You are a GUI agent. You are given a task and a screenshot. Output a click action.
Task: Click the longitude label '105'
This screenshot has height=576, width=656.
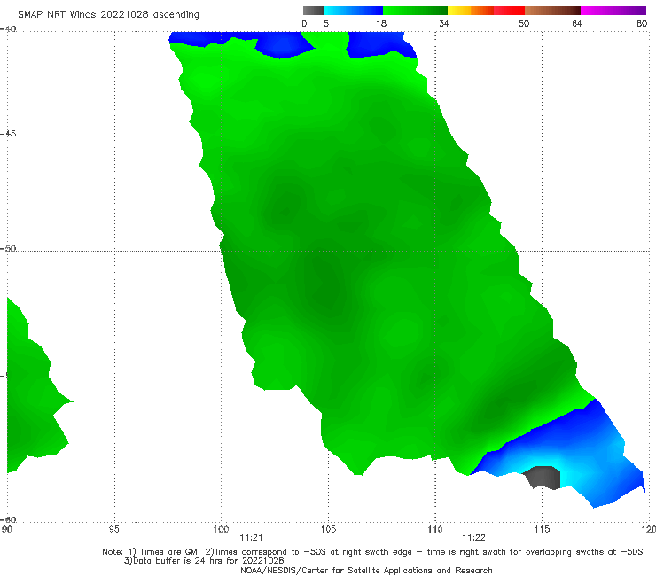[328, 529]
